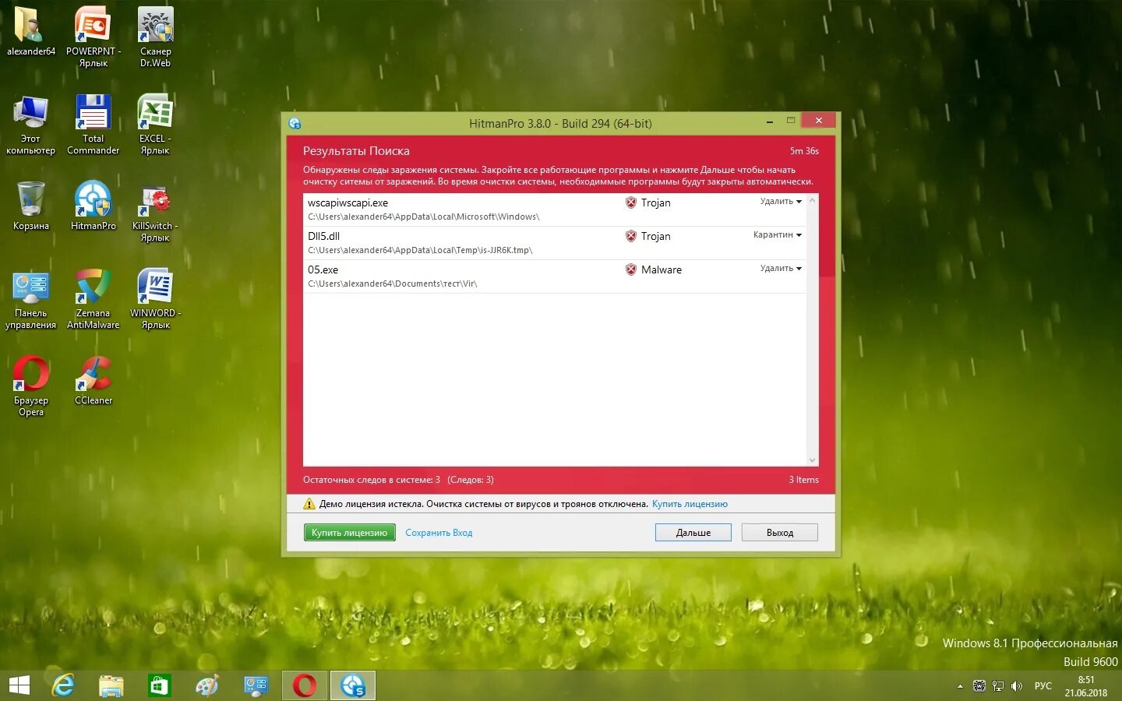The image size is (1122, 701).
Task: Launch the Dr.Web scanner desktop icon
Action: [155, 25]
